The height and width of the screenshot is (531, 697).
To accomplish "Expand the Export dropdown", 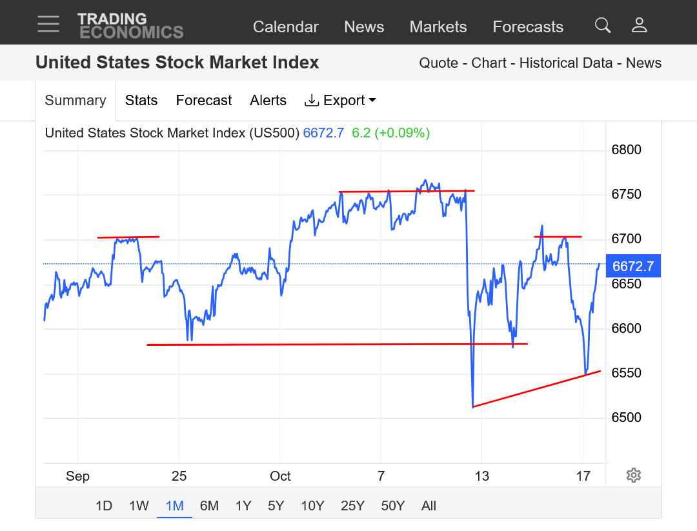I will [340, 101].
